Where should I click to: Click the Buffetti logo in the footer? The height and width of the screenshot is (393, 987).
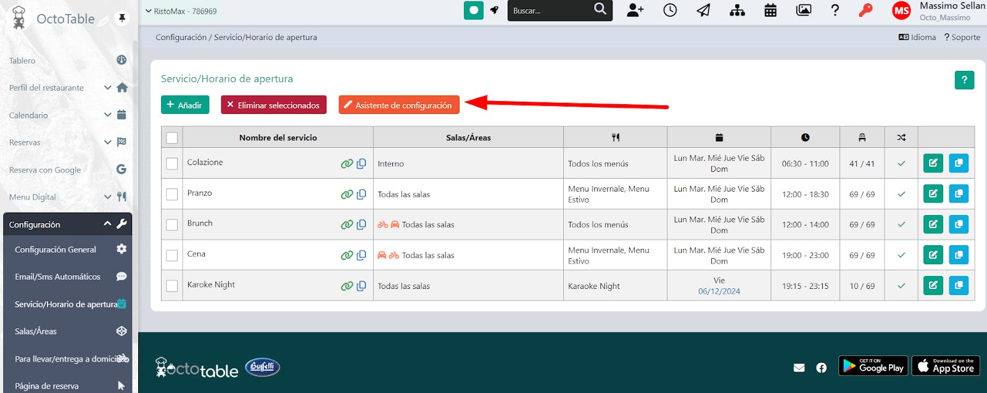click(x=263, y=367)
